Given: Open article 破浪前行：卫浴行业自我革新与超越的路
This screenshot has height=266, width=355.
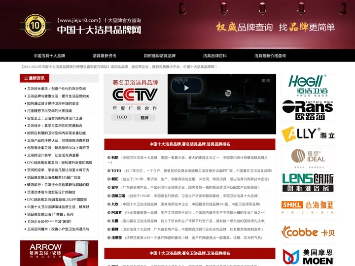Looking at the screenshot, I should 58,185.
